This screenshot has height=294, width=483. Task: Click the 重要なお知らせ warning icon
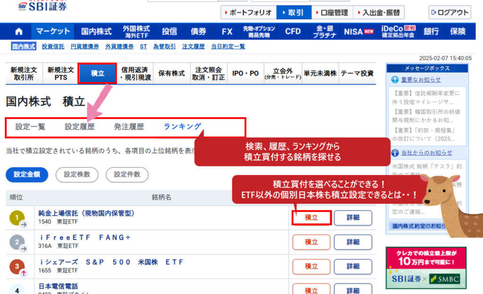pos(395,79)
